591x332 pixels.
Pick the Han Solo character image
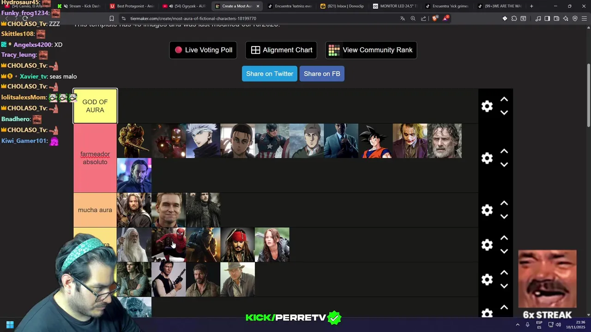tap(169, 279)
